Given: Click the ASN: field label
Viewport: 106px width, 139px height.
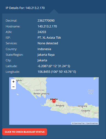Looking at the screenshot, I should pyautogui.click(x=9, y=32).
